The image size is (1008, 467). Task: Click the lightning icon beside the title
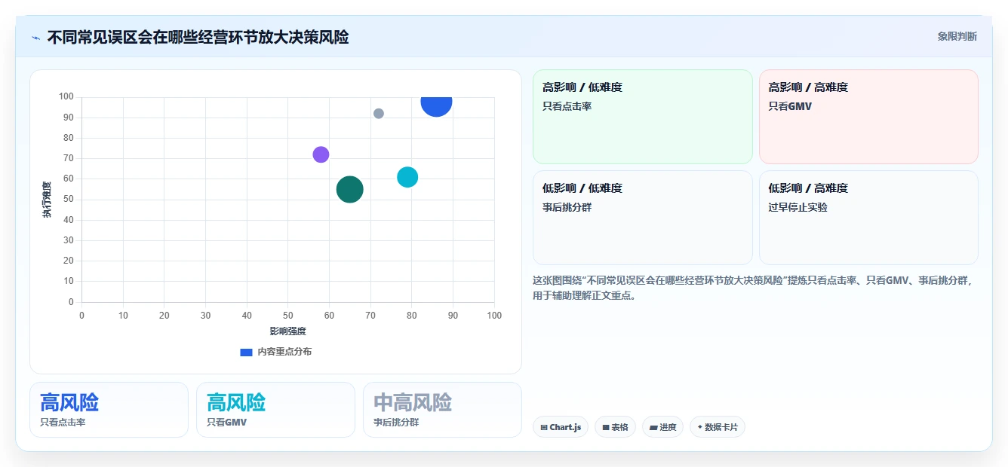35,38
